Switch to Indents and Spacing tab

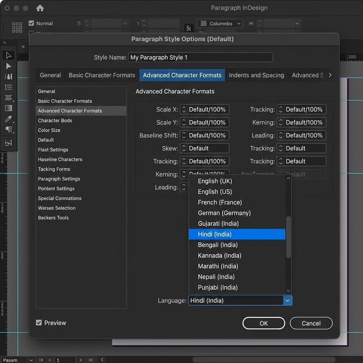click(256, 75)
